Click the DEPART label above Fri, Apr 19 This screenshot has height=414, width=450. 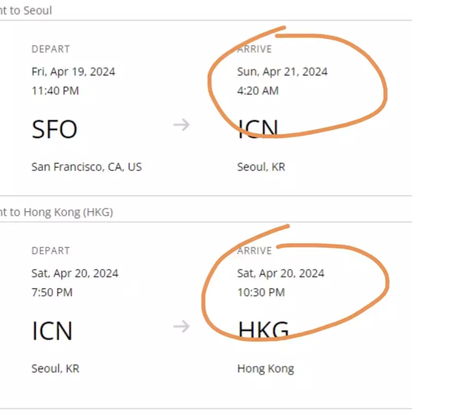pos(50,49)
